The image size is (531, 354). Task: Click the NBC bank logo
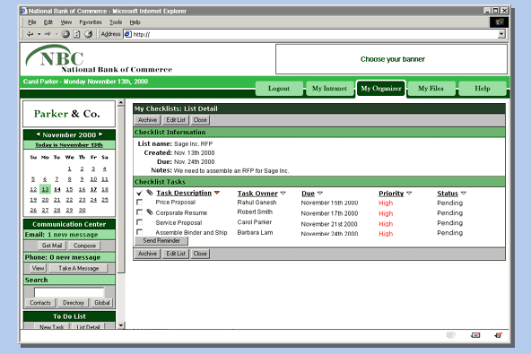pos(99,59)
